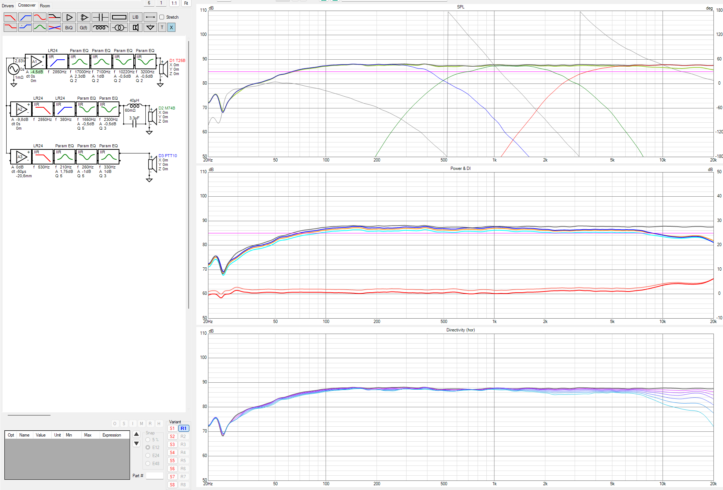The image size is (723, 490).
Task: Add a buffer amplifier triangle
Action: 69,17
